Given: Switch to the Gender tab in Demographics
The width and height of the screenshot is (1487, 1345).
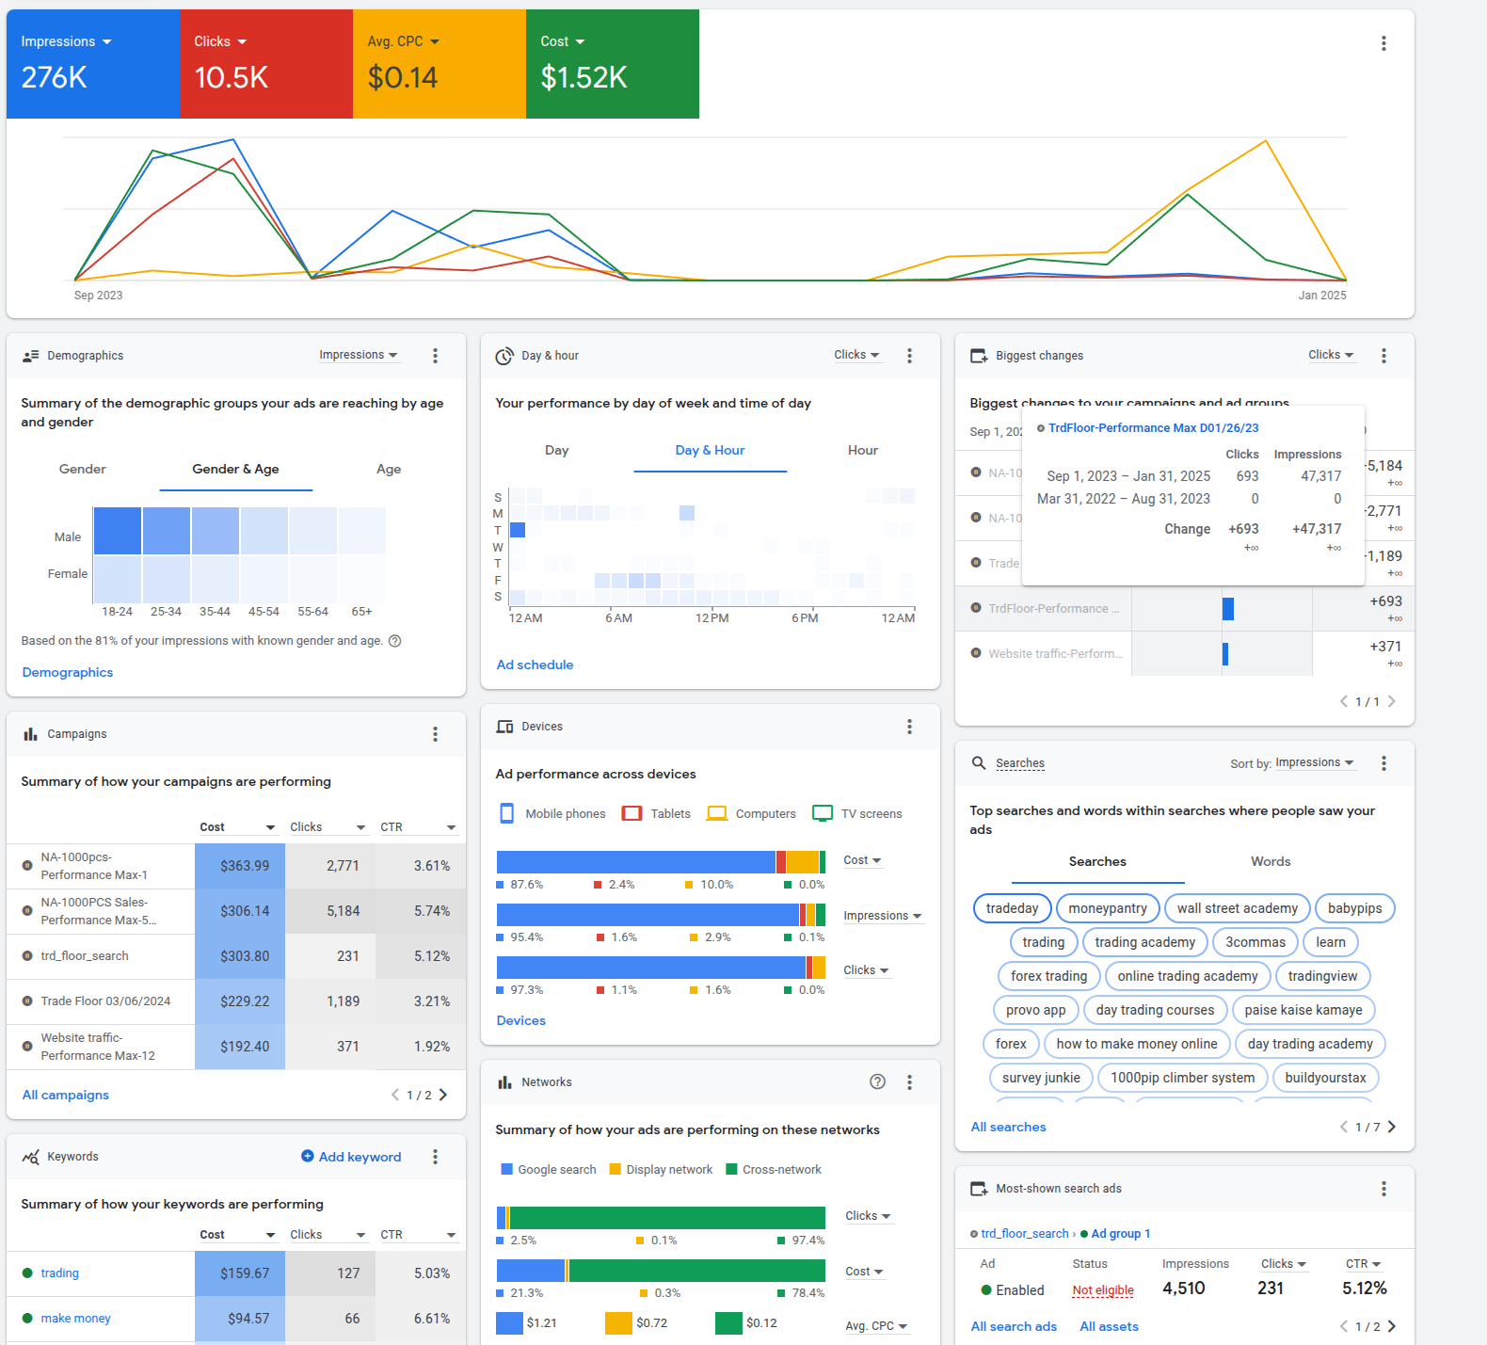Looking at the screenshot, I should click(83, 470).
